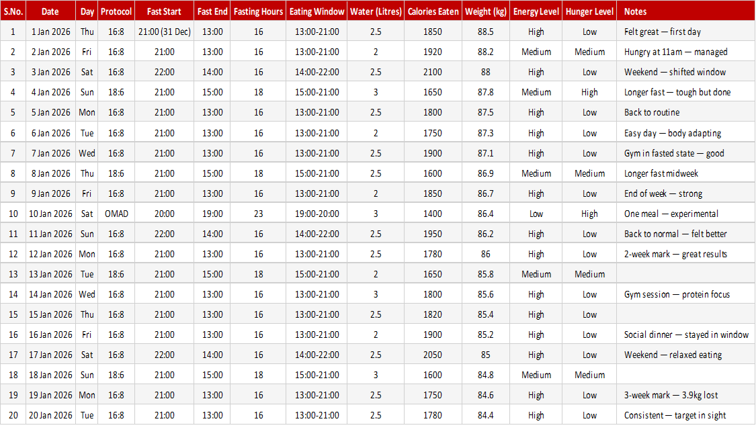Select the Calories Eaten column header
This screenshot has width=756, height=444.
point(433,11)
